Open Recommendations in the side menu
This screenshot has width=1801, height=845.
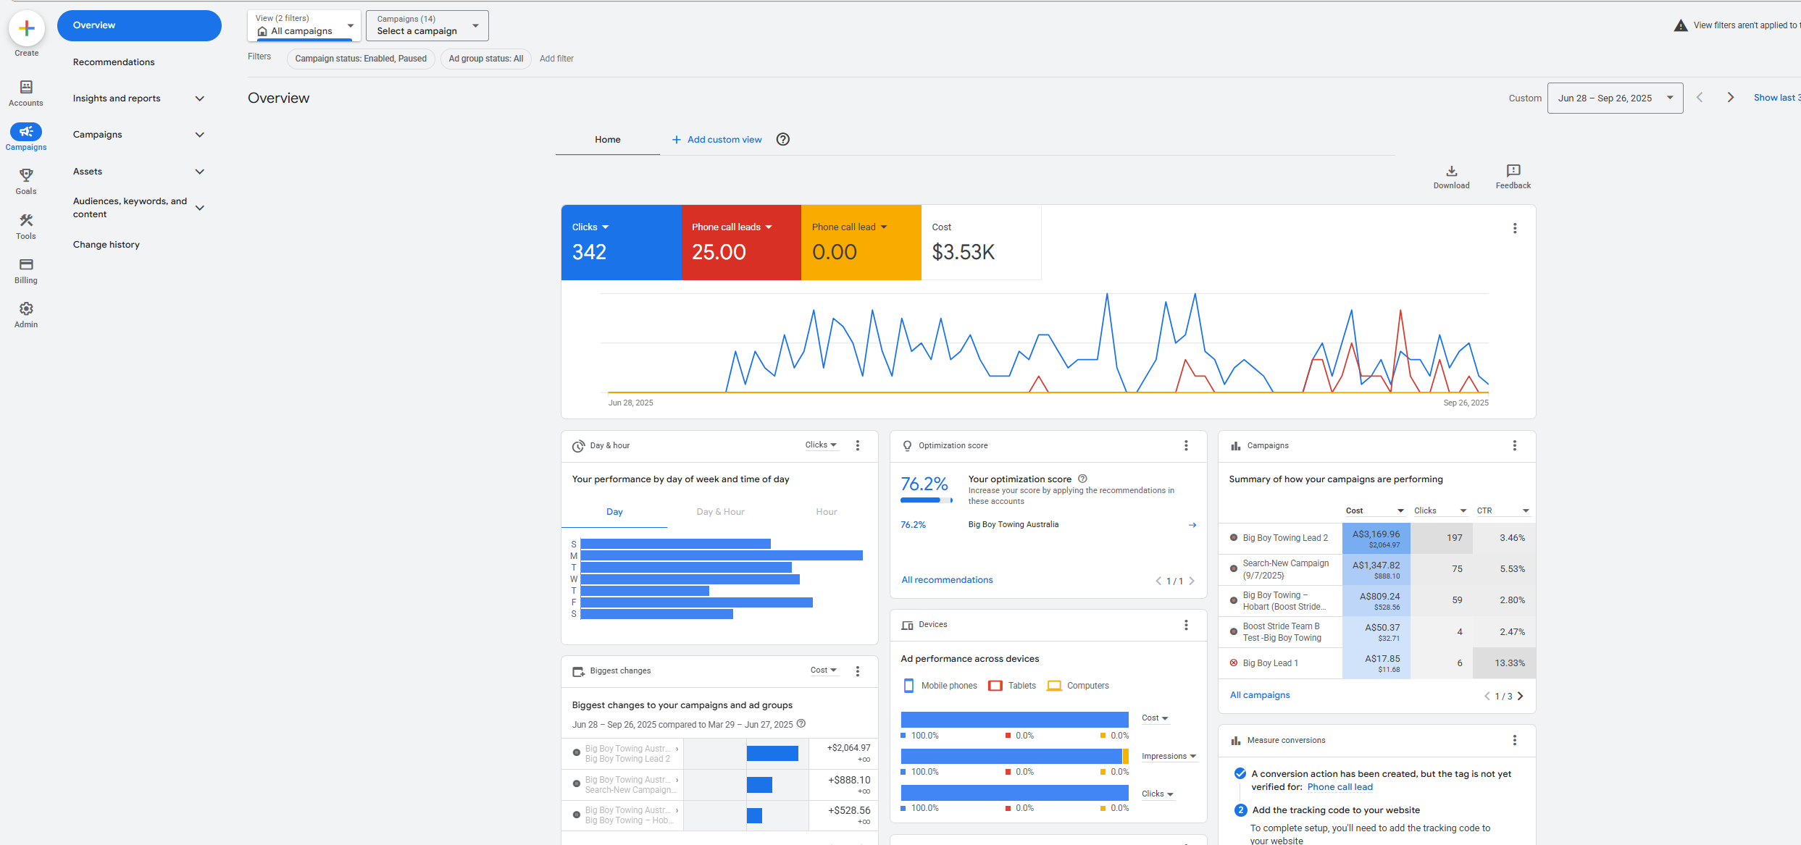(114, 62)
